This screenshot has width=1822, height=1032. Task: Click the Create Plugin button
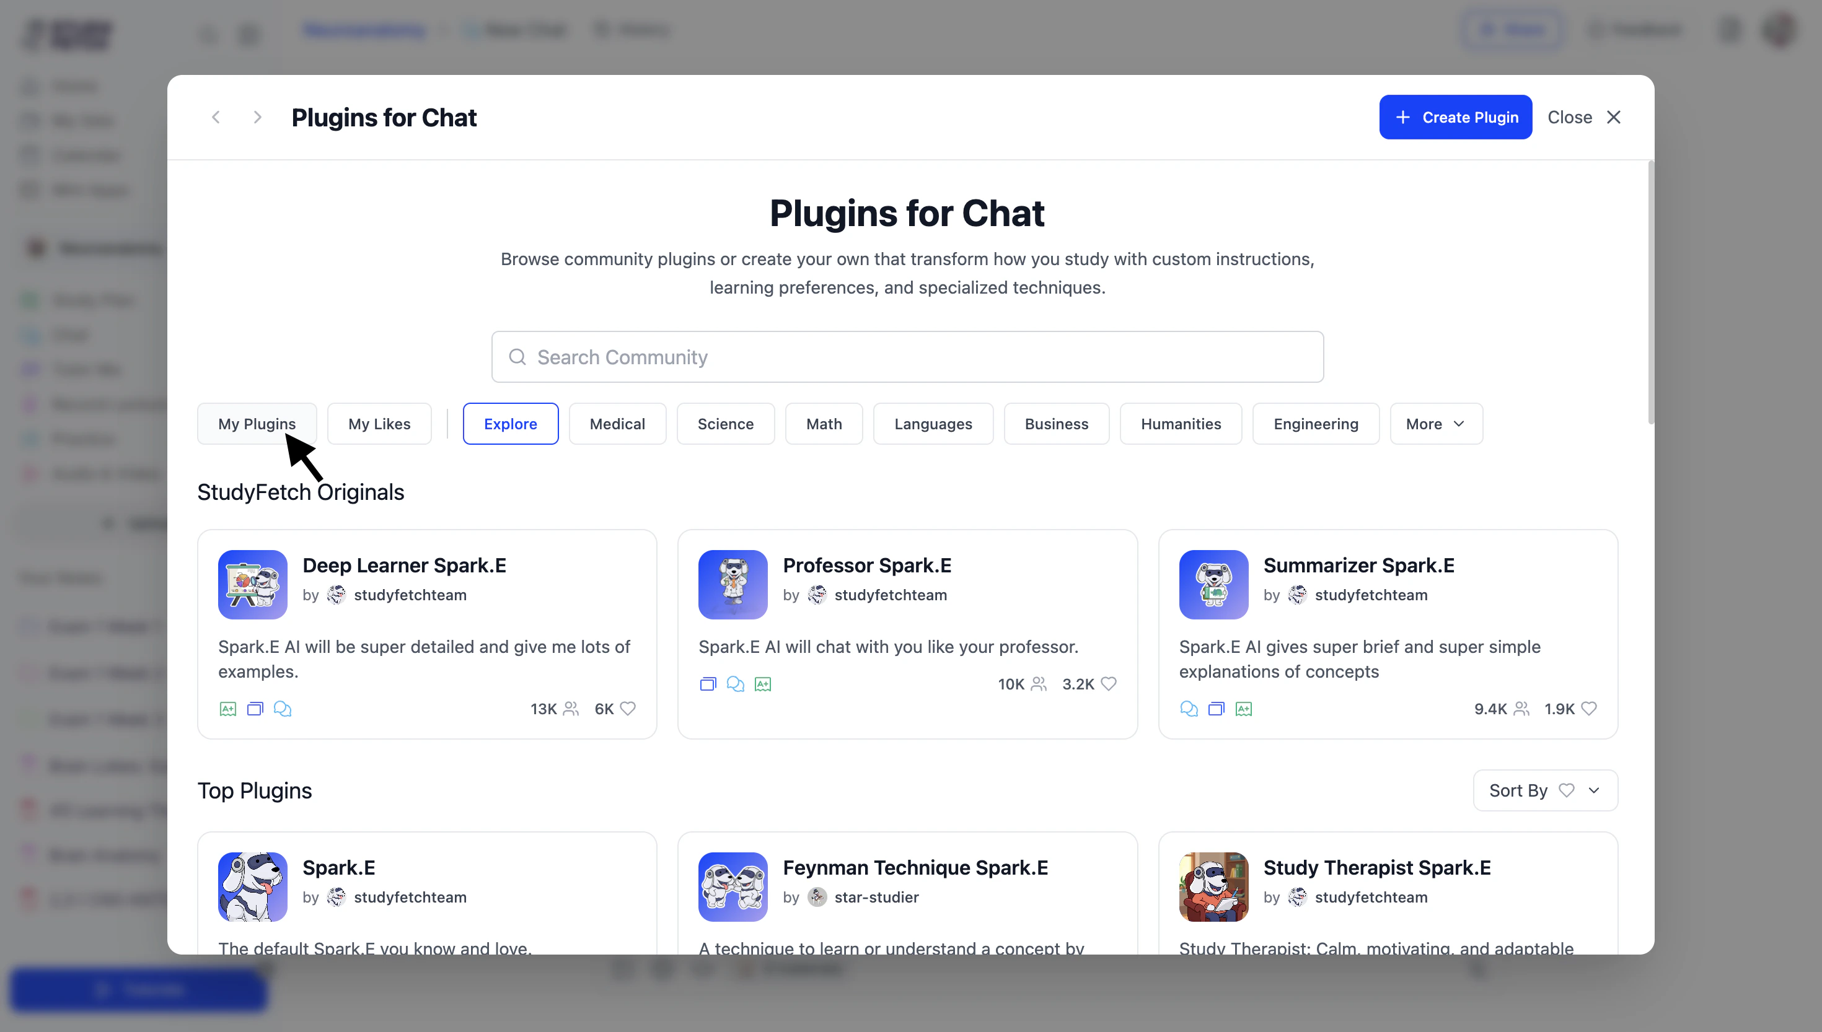(1455, 117)
